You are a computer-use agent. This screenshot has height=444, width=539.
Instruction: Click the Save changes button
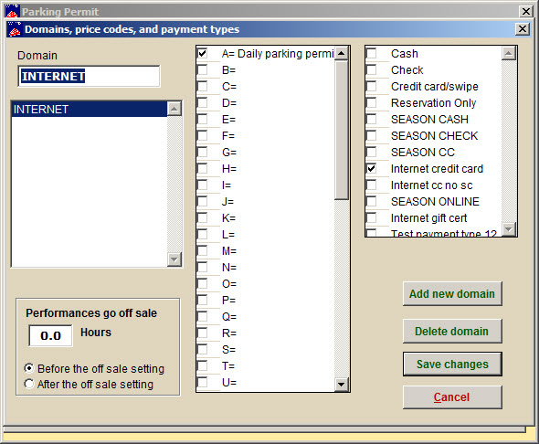[452, 364]
